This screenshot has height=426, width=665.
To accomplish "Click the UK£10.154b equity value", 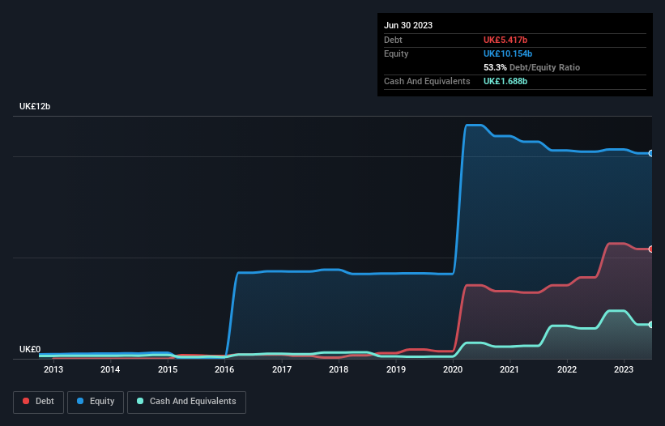I will click(508, 53).
